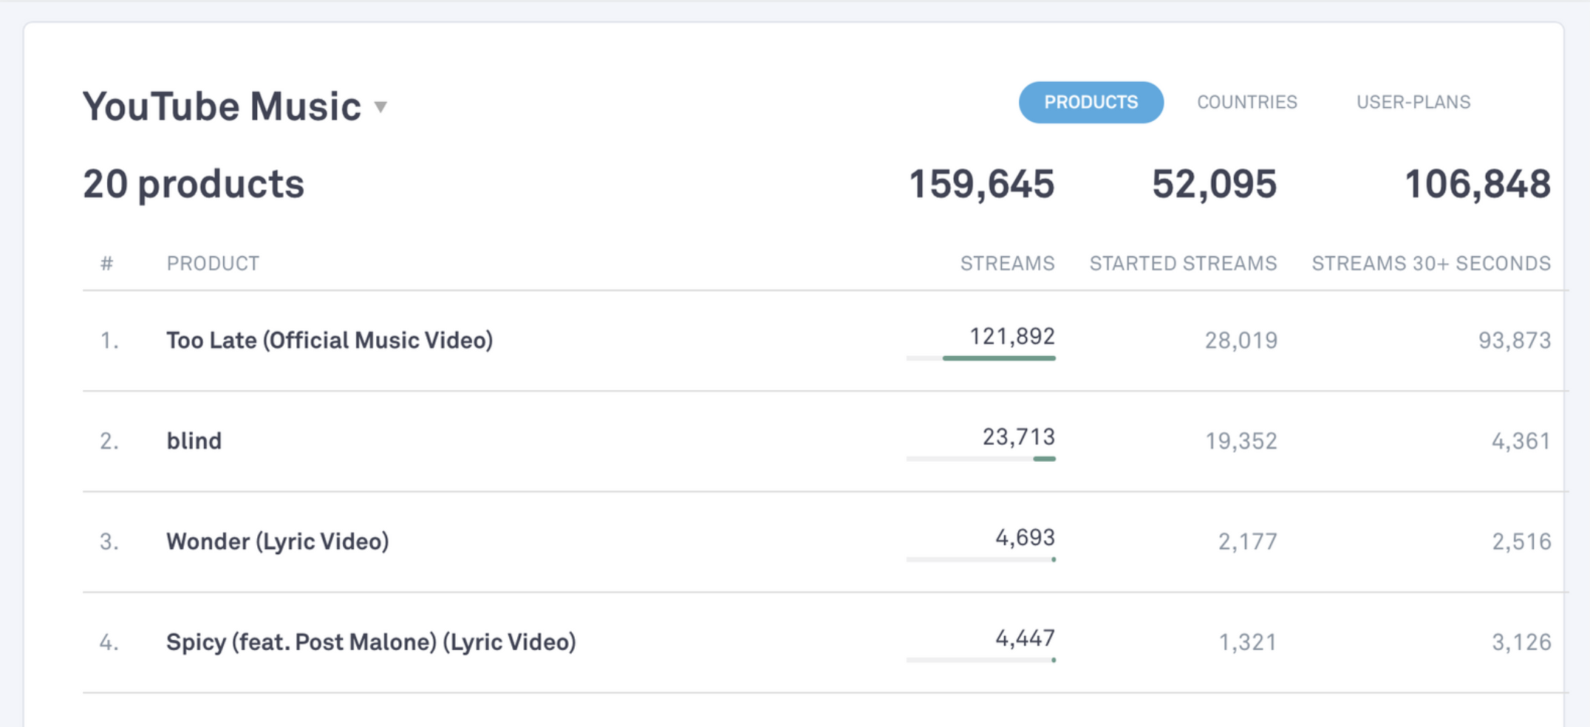Select the Products tab
The image size is (1590, 727).
(1091, 102)
